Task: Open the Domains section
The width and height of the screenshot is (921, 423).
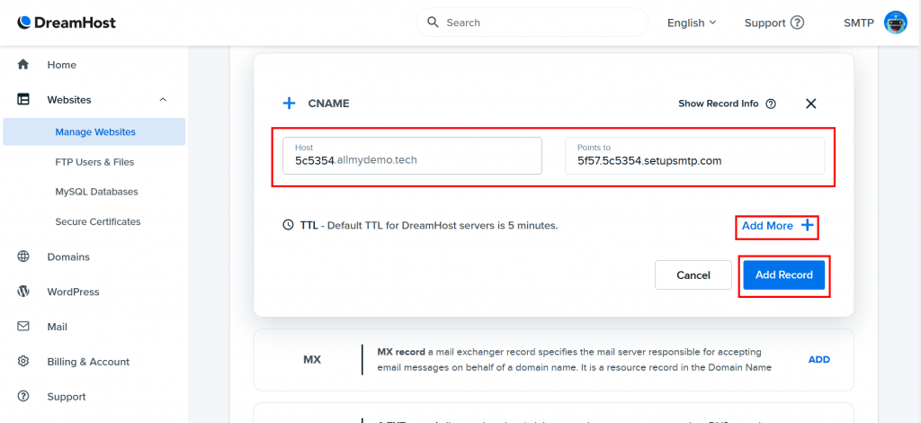Action: pos(68,257)
